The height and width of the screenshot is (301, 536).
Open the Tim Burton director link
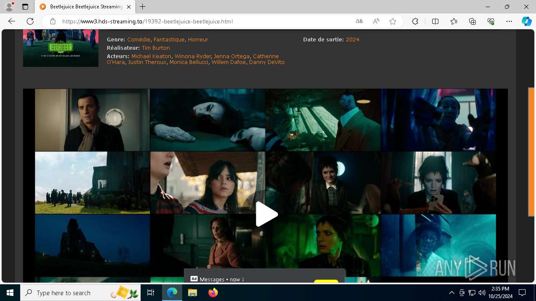156,48
